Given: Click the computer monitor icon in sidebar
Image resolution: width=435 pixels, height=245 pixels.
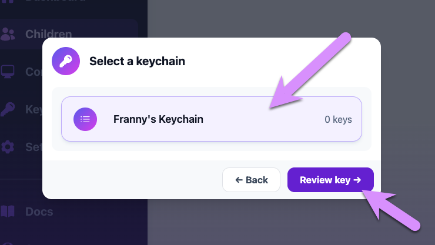Looking at the screenshot, I should tap(8, 72).
